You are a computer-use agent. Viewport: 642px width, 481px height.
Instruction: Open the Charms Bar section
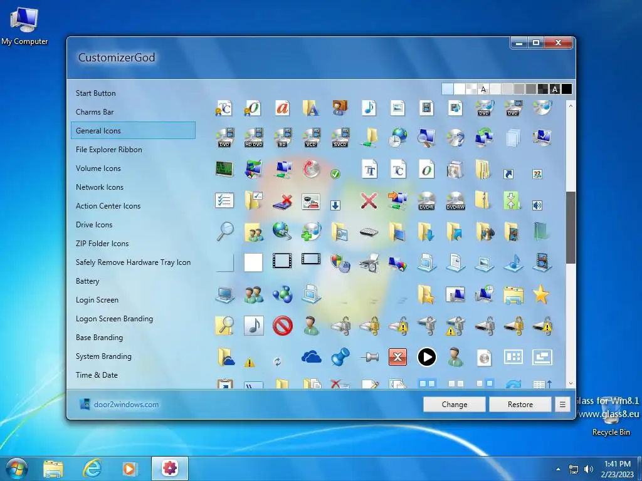click(x=95, y=112)
